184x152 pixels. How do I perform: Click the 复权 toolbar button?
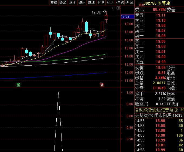point(54,2)
